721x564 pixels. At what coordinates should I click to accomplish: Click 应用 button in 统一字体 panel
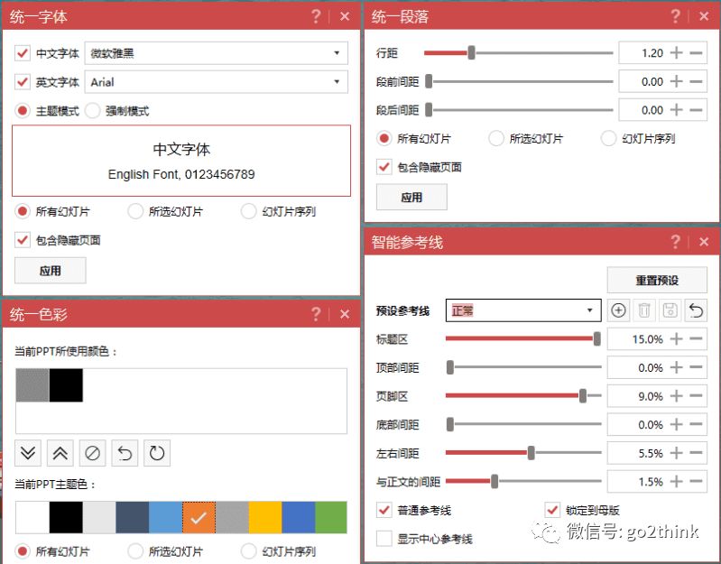(51, 271)
